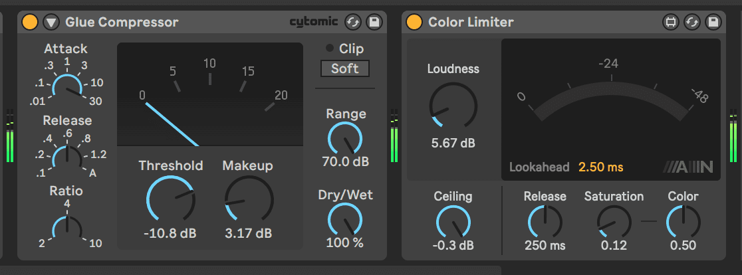Click the 70.0 dB range value

[346, 161]
